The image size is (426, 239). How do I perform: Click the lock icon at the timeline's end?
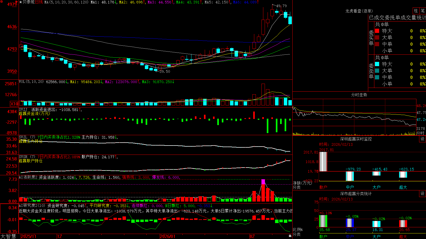[x=290, y=236]
